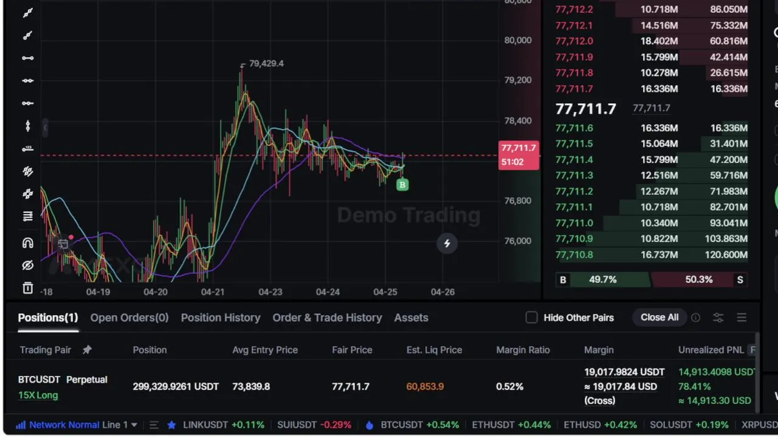Switch to the Open Orders(0) tab
The image size is (778, 438).
[129, 318]
